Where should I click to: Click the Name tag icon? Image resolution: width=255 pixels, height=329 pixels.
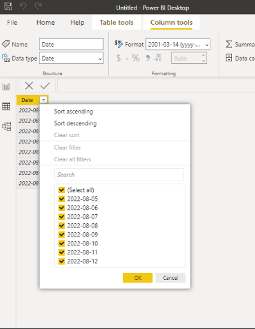(6, 44)
